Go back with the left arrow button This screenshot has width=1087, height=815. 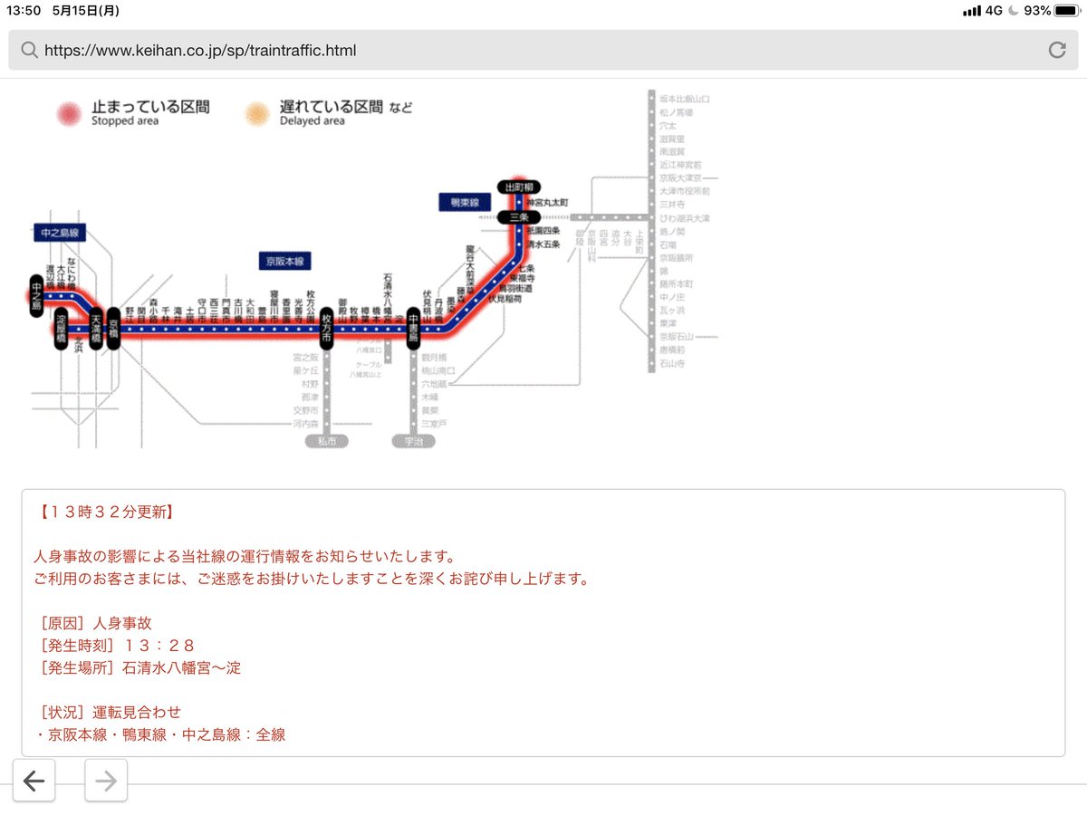pyautogui.click(x=34, y=781)
